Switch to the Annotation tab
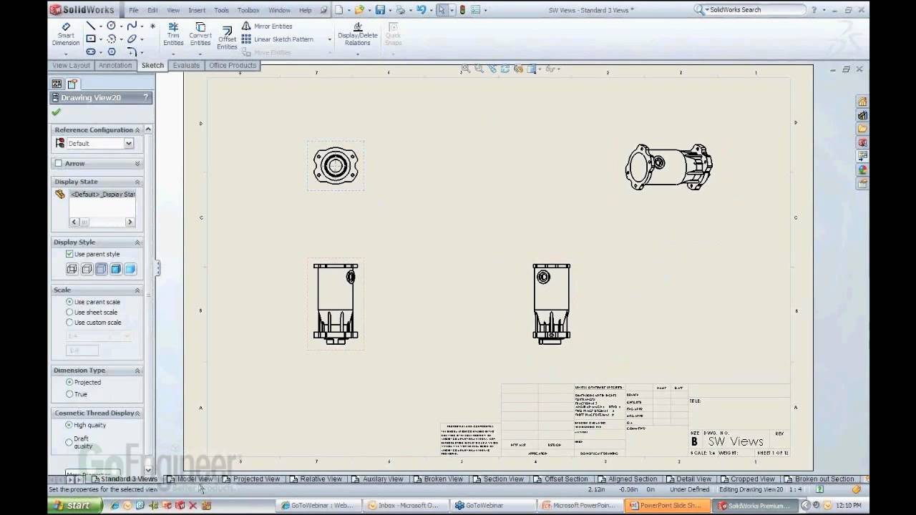The width and height of the screenshot is (916, 515). [x=115, y=65]
